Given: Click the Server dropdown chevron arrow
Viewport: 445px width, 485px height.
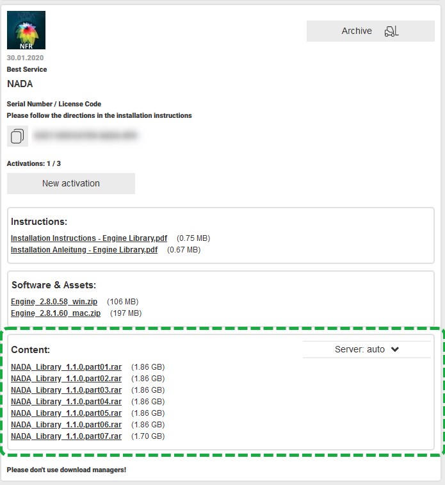Looking at the screenshot, I should click(x=395, y=349).
